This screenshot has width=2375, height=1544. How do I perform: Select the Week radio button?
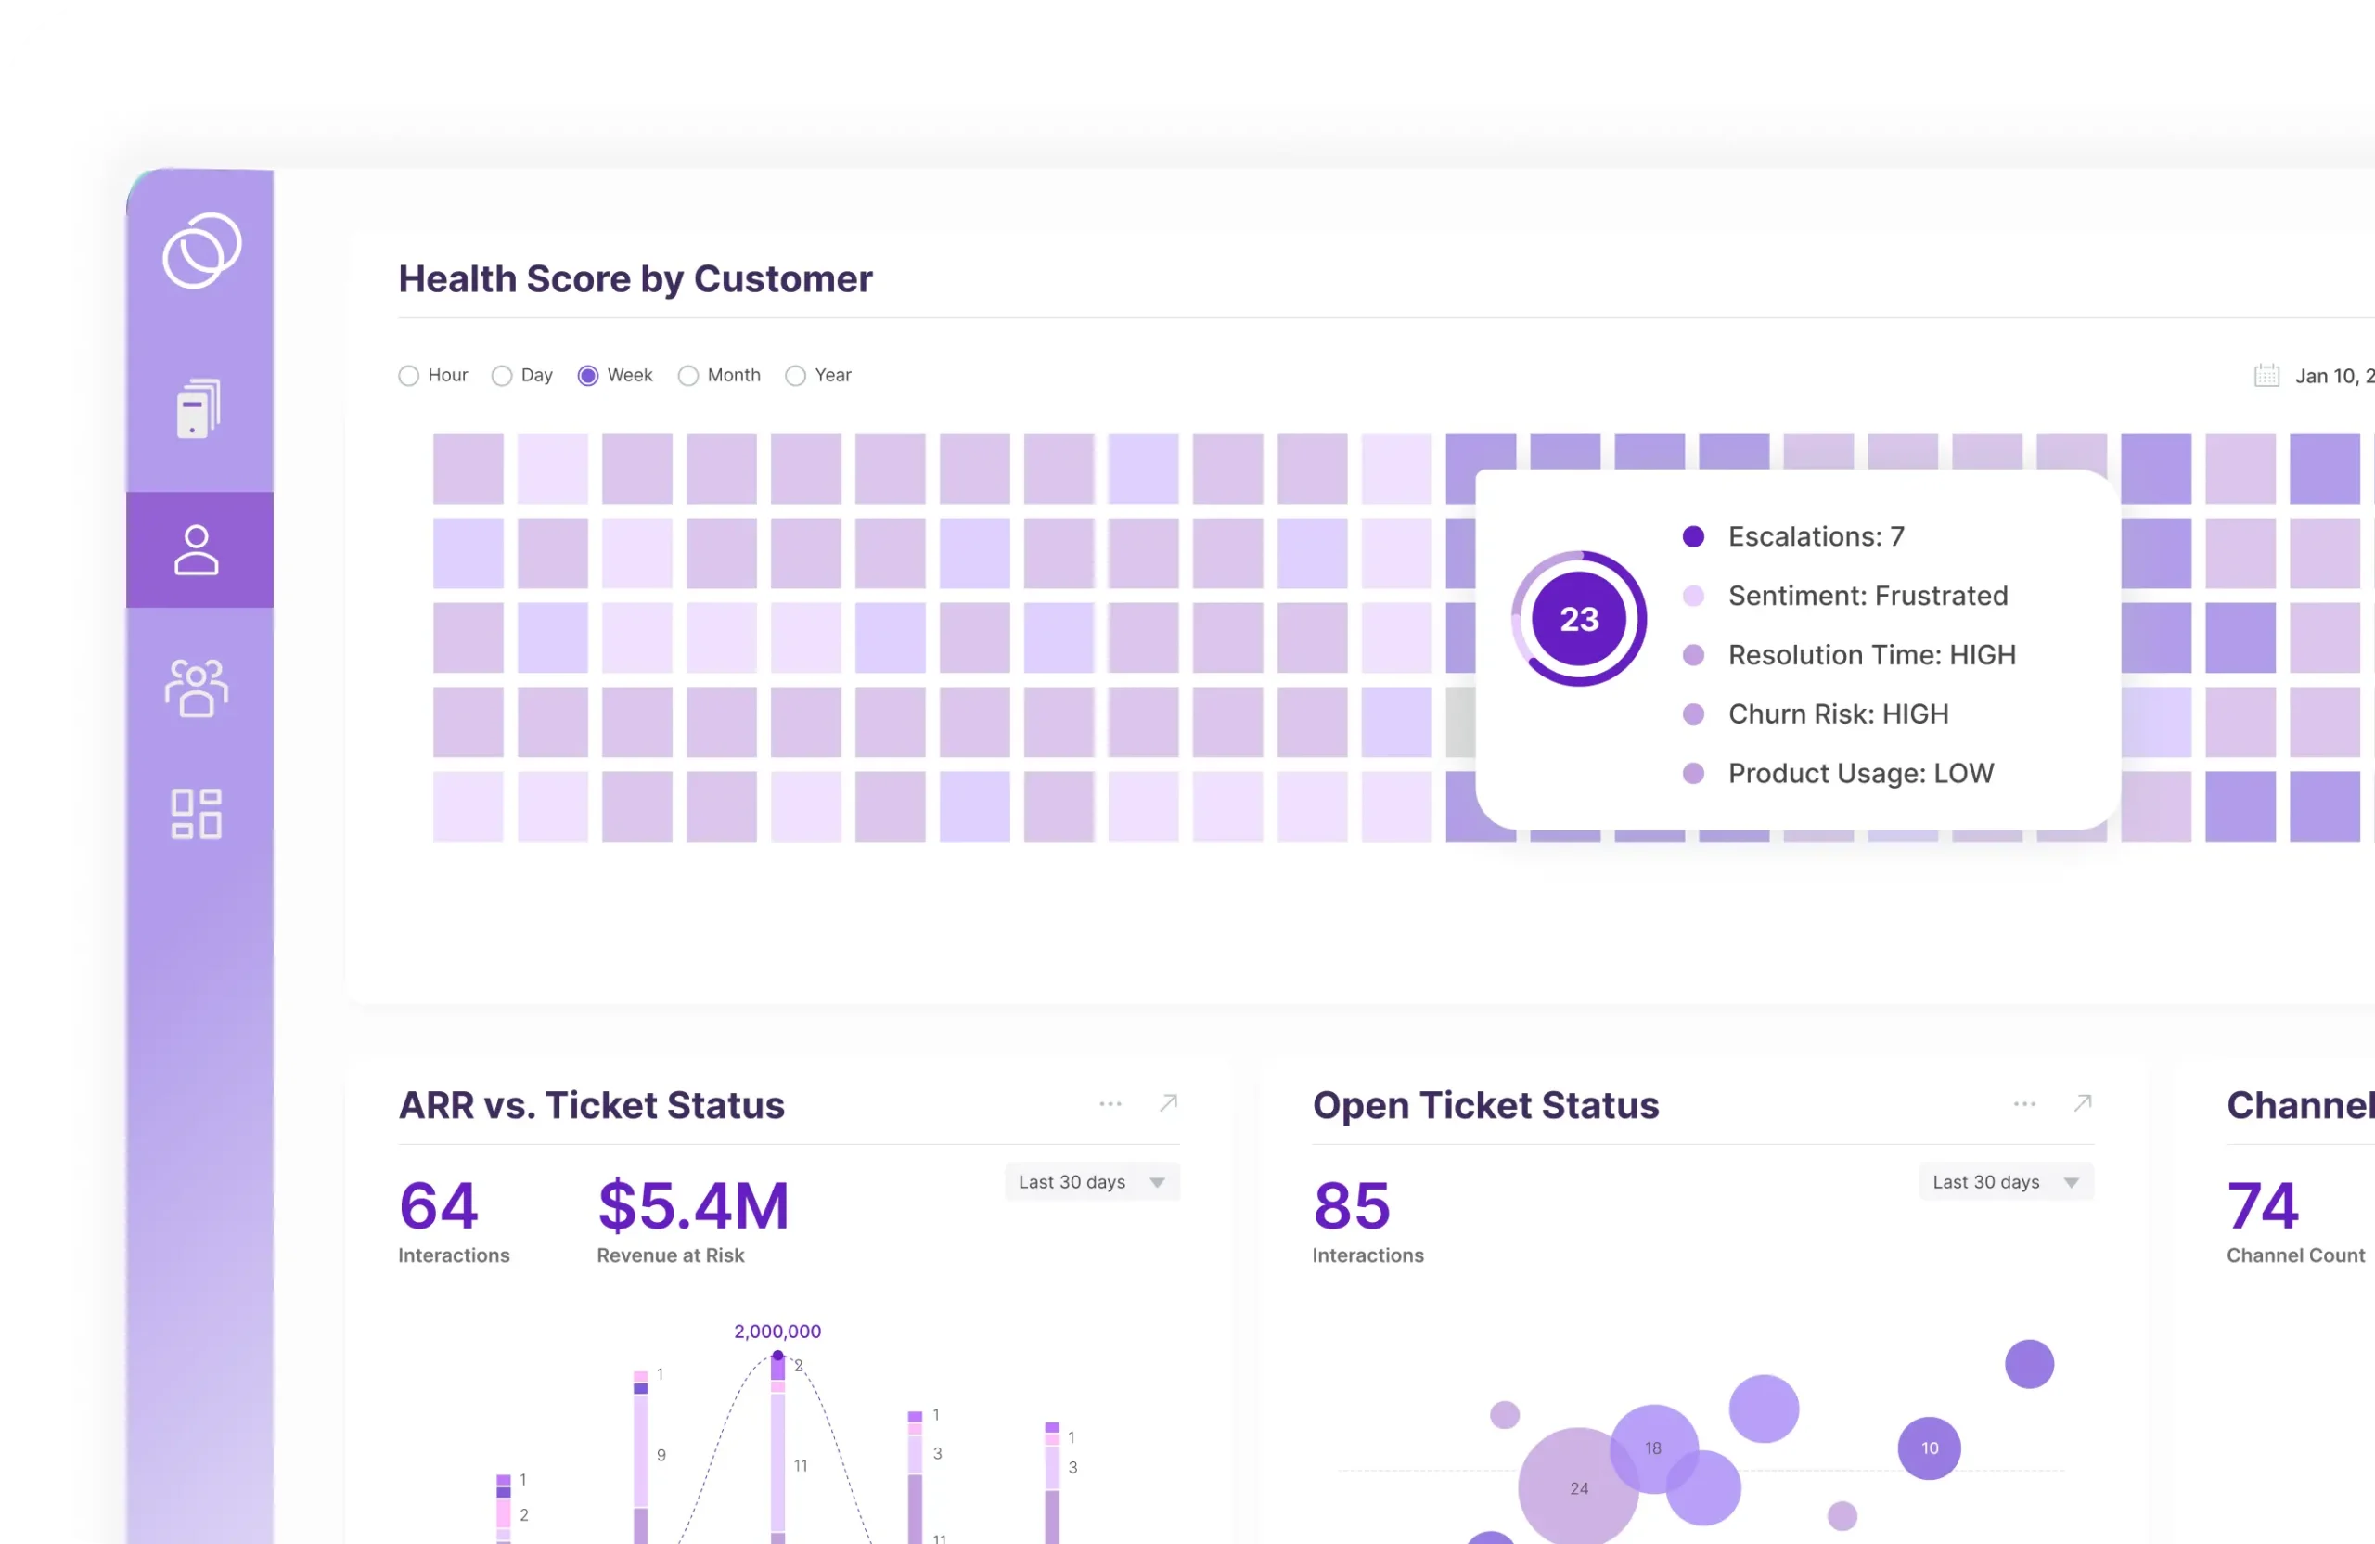[588, 375]
